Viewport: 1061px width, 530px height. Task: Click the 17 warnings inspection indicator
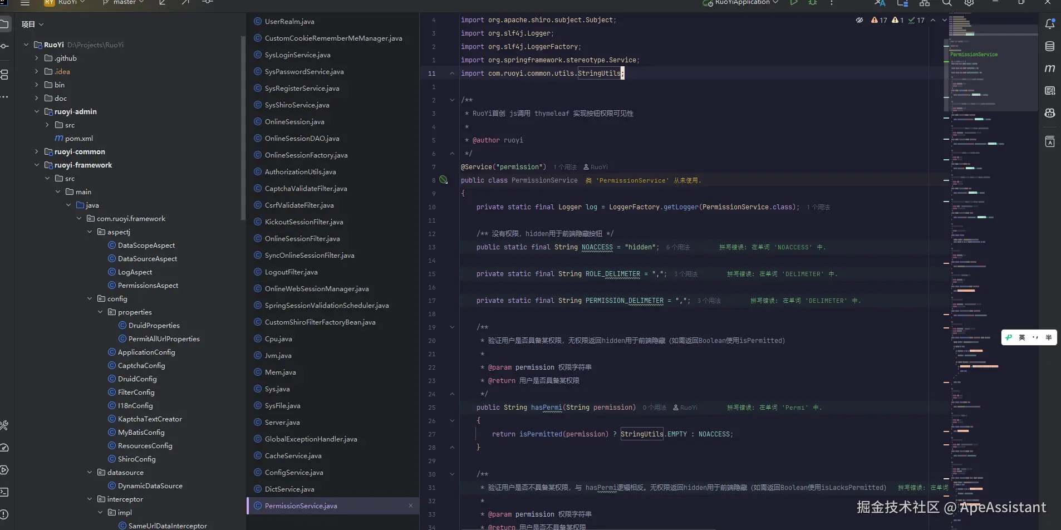tap(880, 20)
